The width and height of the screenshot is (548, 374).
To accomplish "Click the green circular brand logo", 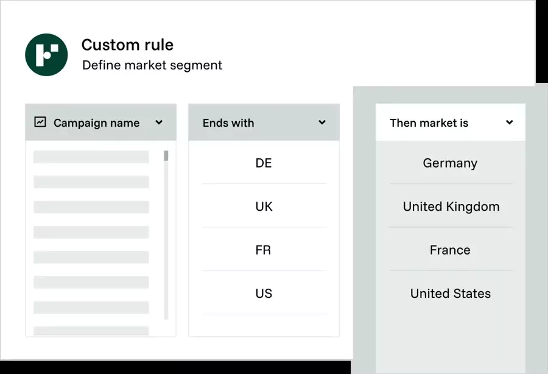I will point(47,55).
